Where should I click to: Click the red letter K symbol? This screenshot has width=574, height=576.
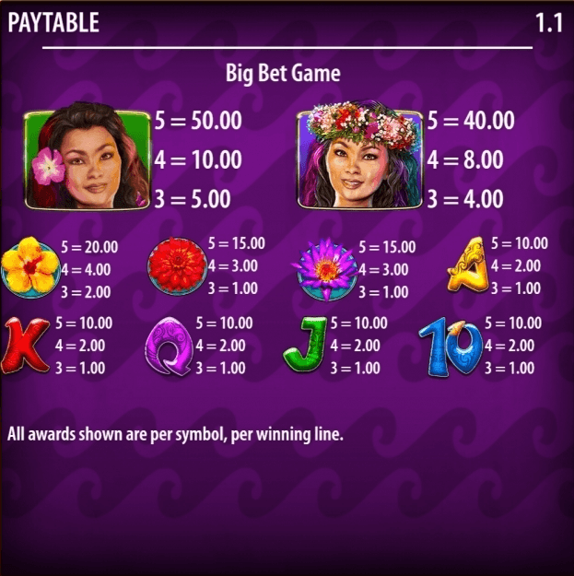(x=25, y=346)
